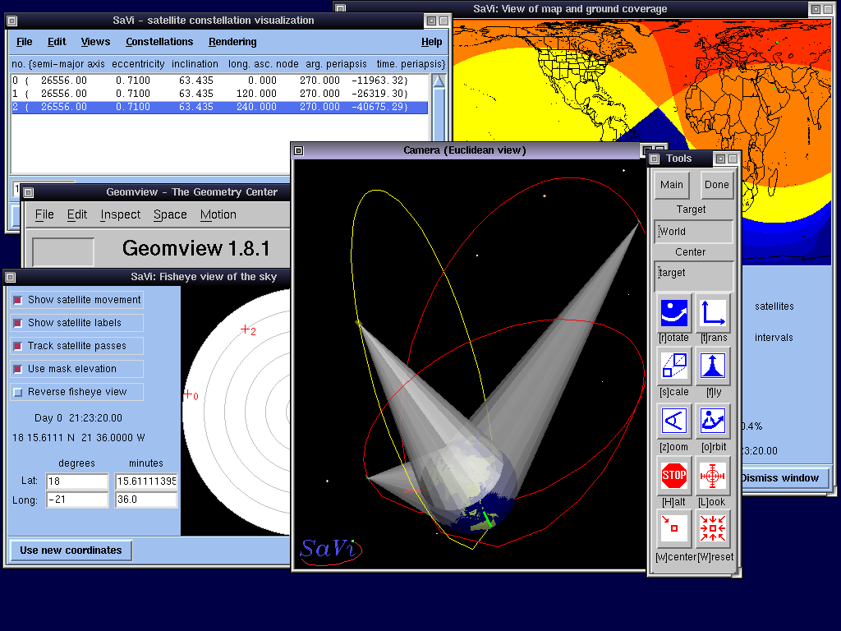Click the center tool icon
The height and width of the screenshot is (631, 841).
tap(674, 529)
